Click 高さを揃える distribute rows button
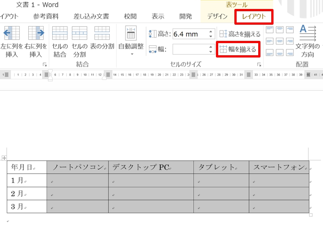The height and width of the screenshot is (230, 323). pyautogui.click(x=240, y=34)
